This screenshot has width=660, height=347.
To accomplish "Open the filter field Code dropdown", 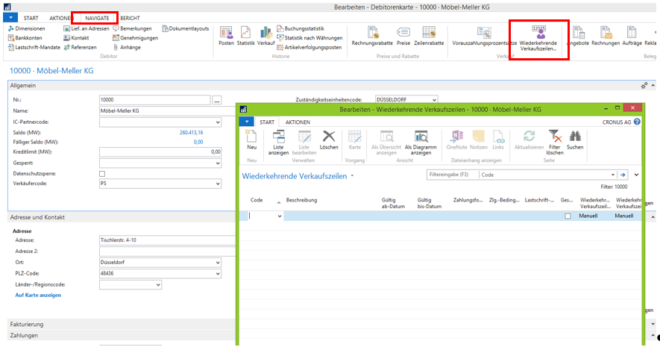I will [612, 175].
